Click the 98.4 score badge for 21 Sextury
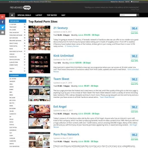This screenshot has width=148, height=148. coord(134,28)
